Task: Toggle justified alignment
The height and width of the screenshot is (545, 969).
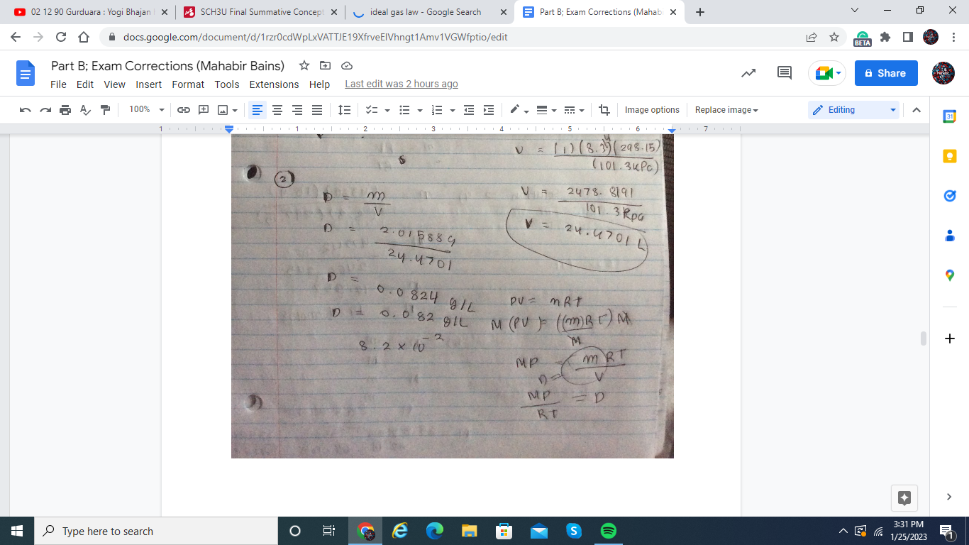Action: click(316, 109)
